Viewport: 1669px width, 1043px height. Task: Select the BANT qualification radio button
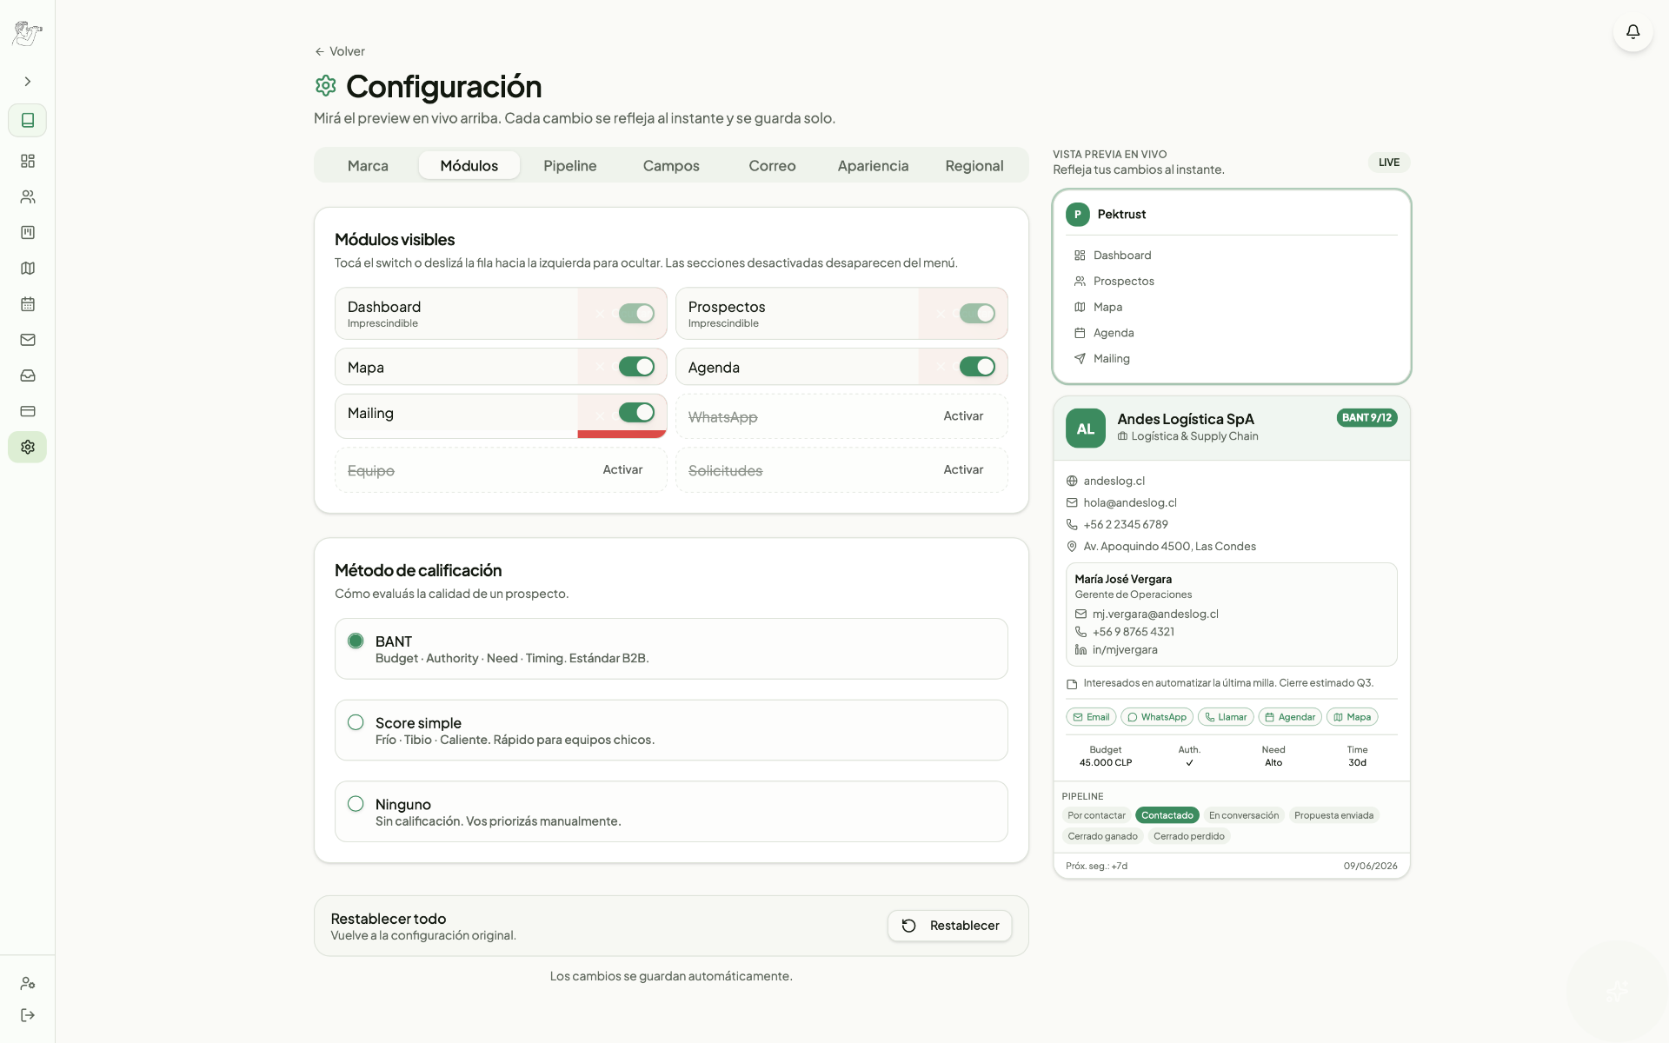tap(356, 641)
